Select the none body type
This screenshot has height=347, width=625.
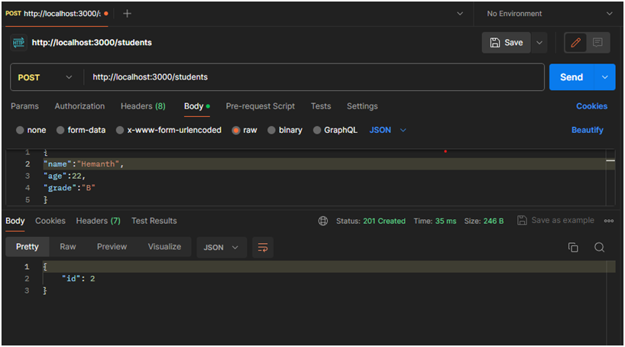(x=31, y=130)
